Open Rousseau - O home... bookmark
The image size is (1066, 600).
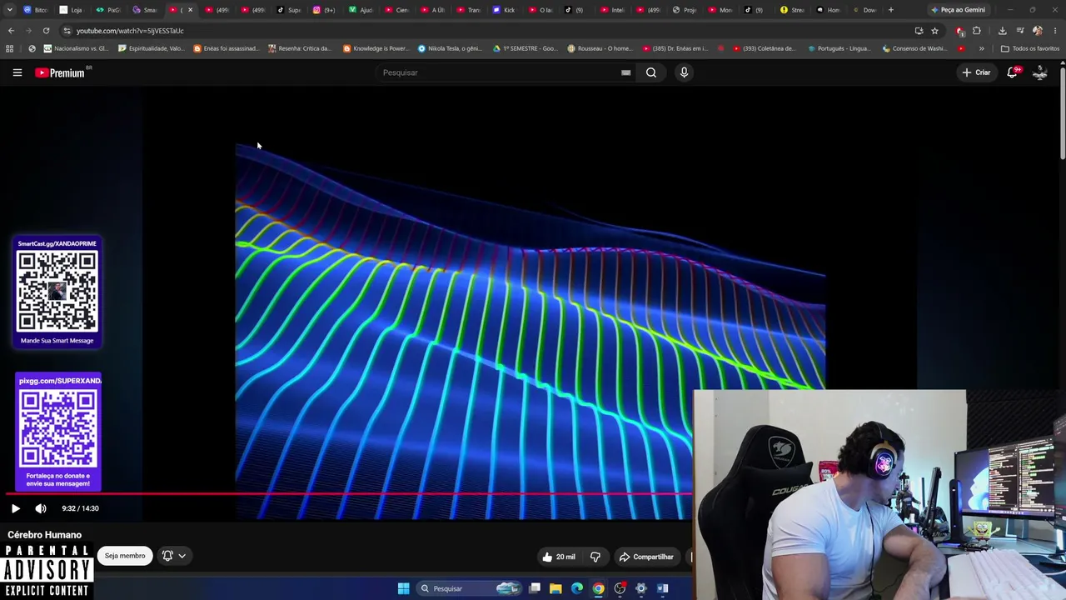pyautogui.click(x=600, y=48)
